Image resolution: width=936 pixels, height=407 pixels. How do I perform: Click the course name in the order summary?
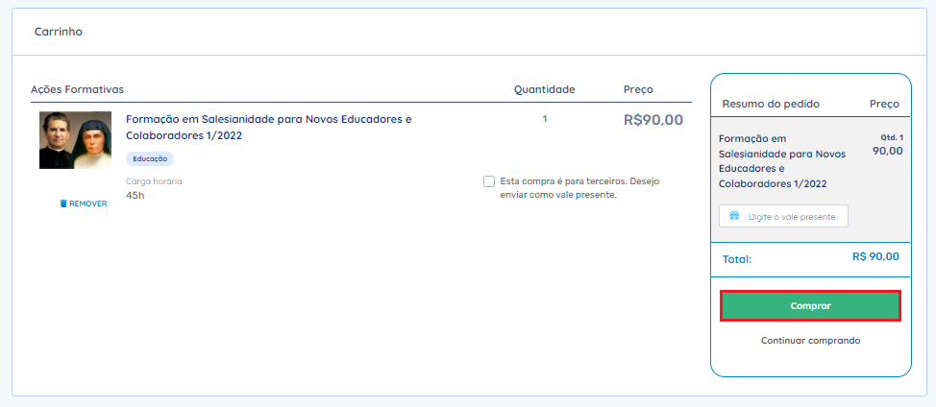point(781,160)
